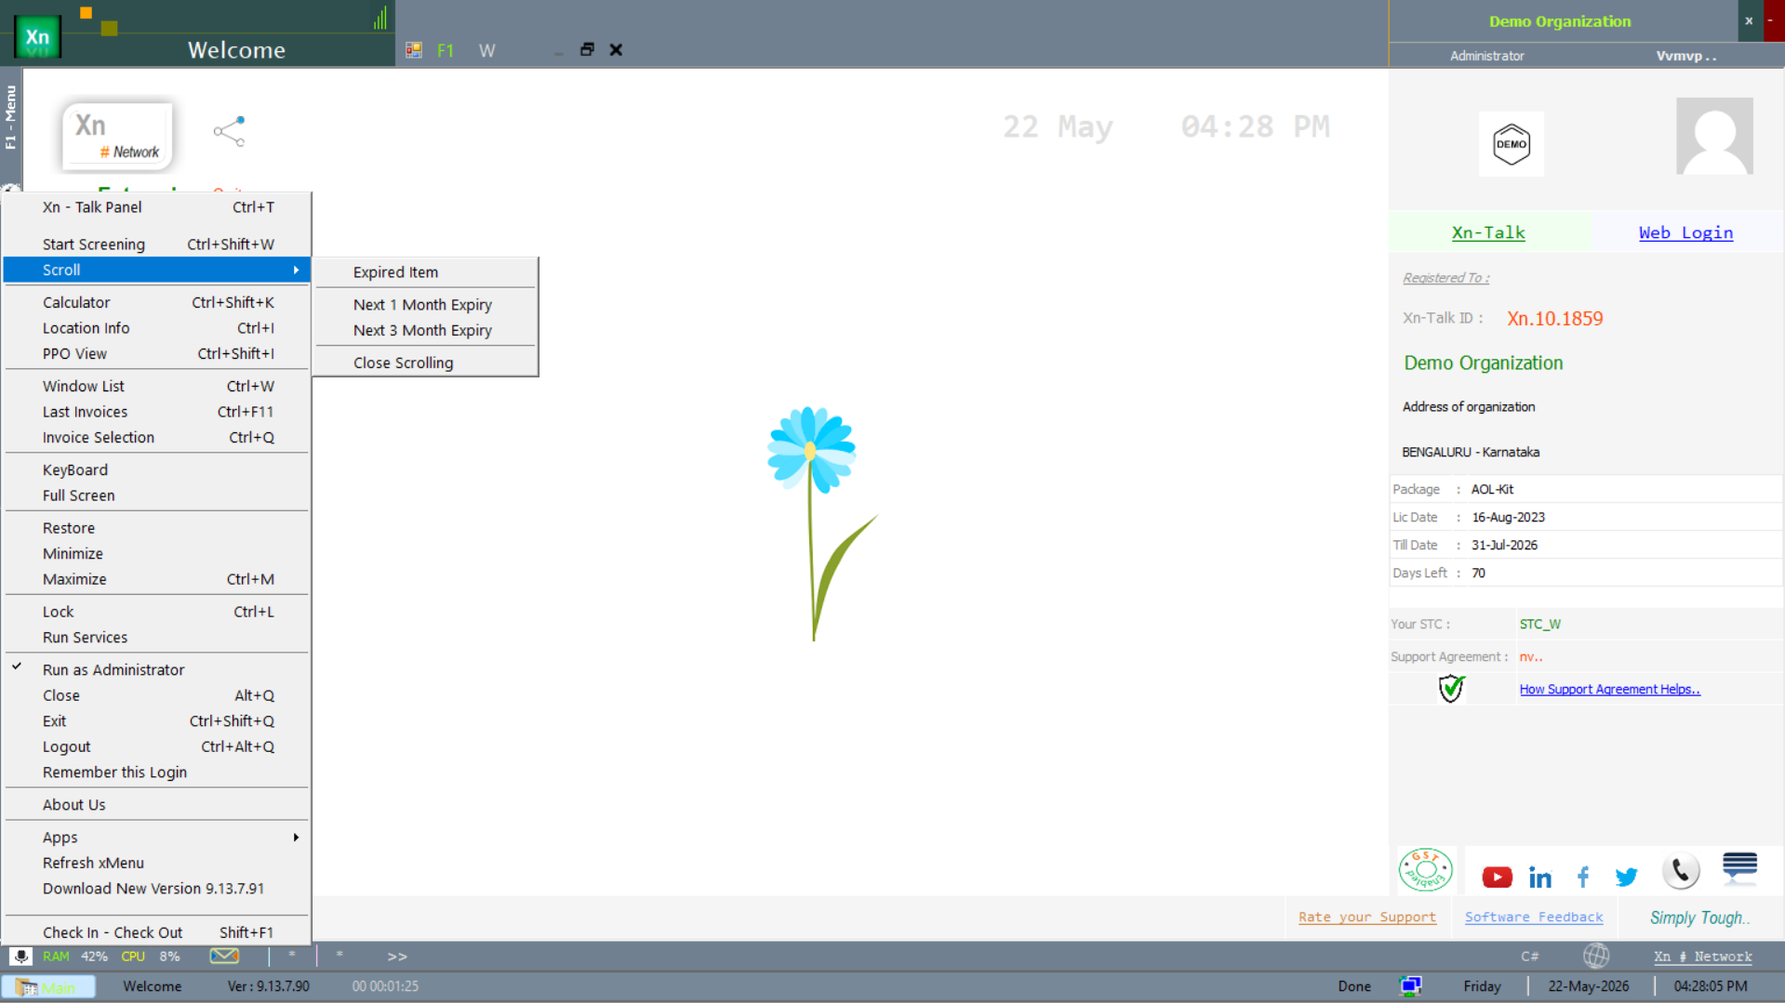Click the restore window icon in toolbar

pos(587,49)
